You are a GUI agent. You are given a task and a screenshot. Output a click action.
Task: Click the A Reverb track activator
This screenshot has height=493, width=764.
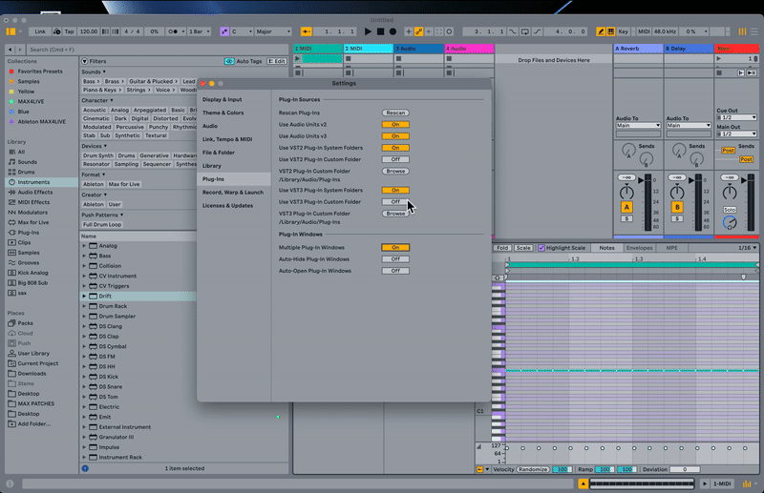coord(626,207)
